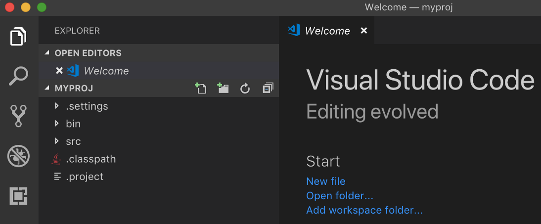Collapse the Open Editors section

pos(47,53)
